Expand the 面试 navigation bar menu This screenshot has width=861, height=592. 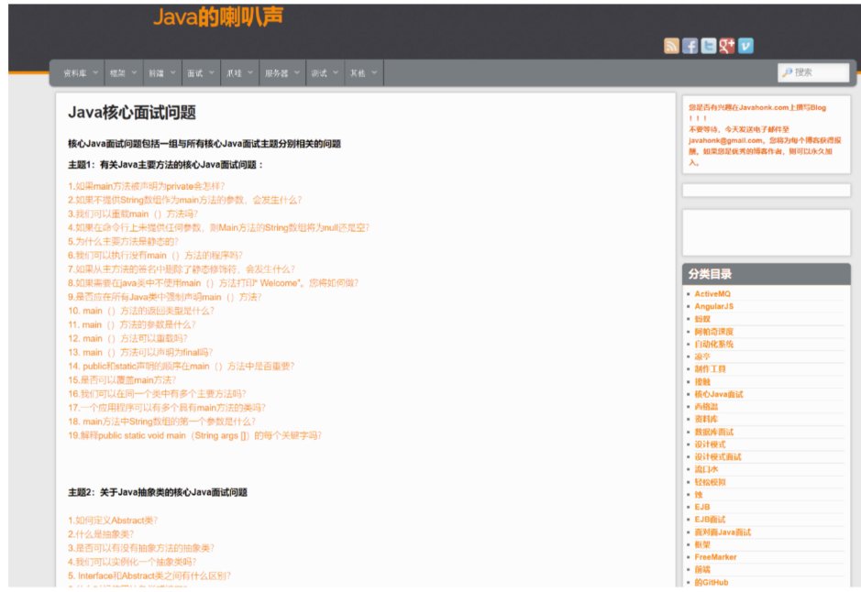pos(201,73)
